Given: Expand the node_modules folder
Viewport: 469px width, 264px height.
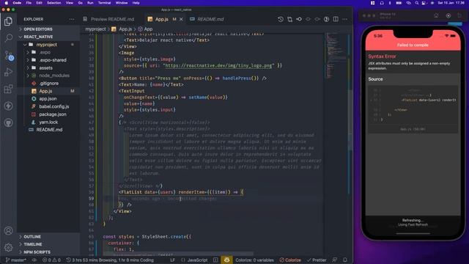Looking at the screenshot, I should click(53, 76).
